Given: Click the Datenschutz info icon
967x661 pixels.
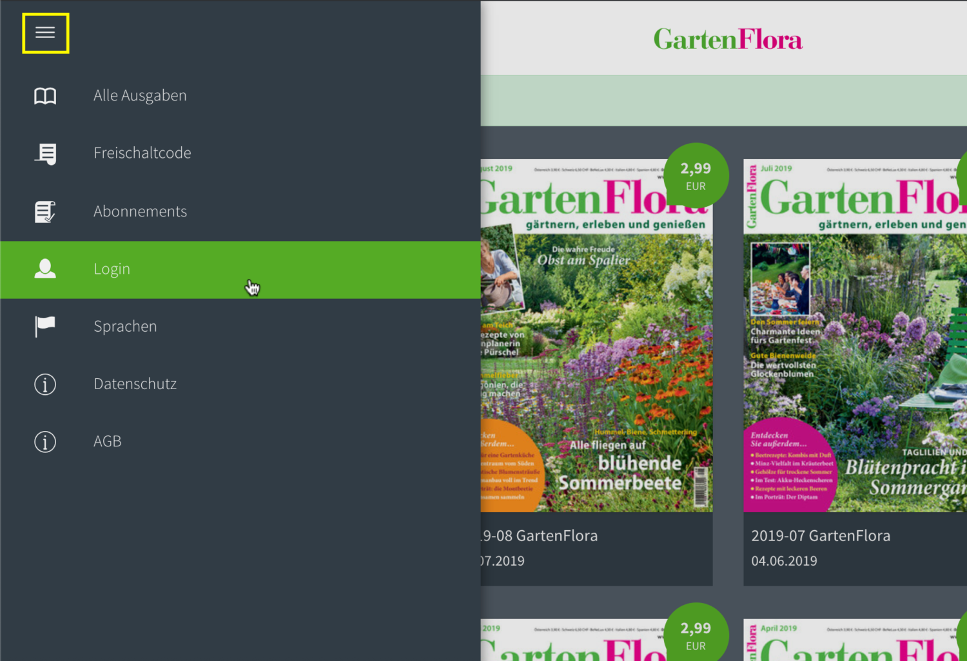Looking at the screenshot, I should (45, 384).
